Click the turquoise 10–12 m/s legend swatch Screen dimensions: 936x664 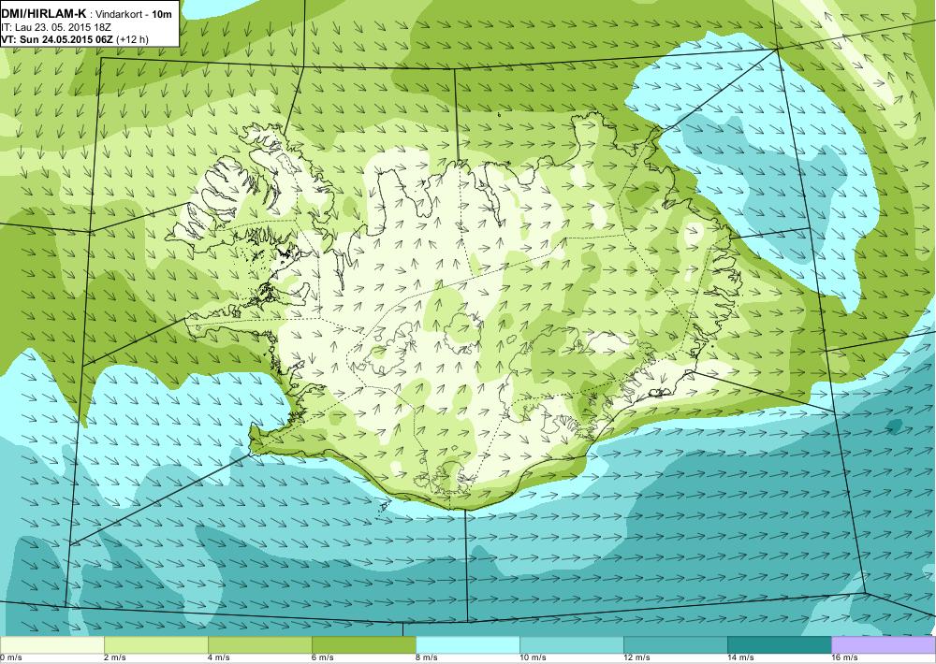click(571, 644)
